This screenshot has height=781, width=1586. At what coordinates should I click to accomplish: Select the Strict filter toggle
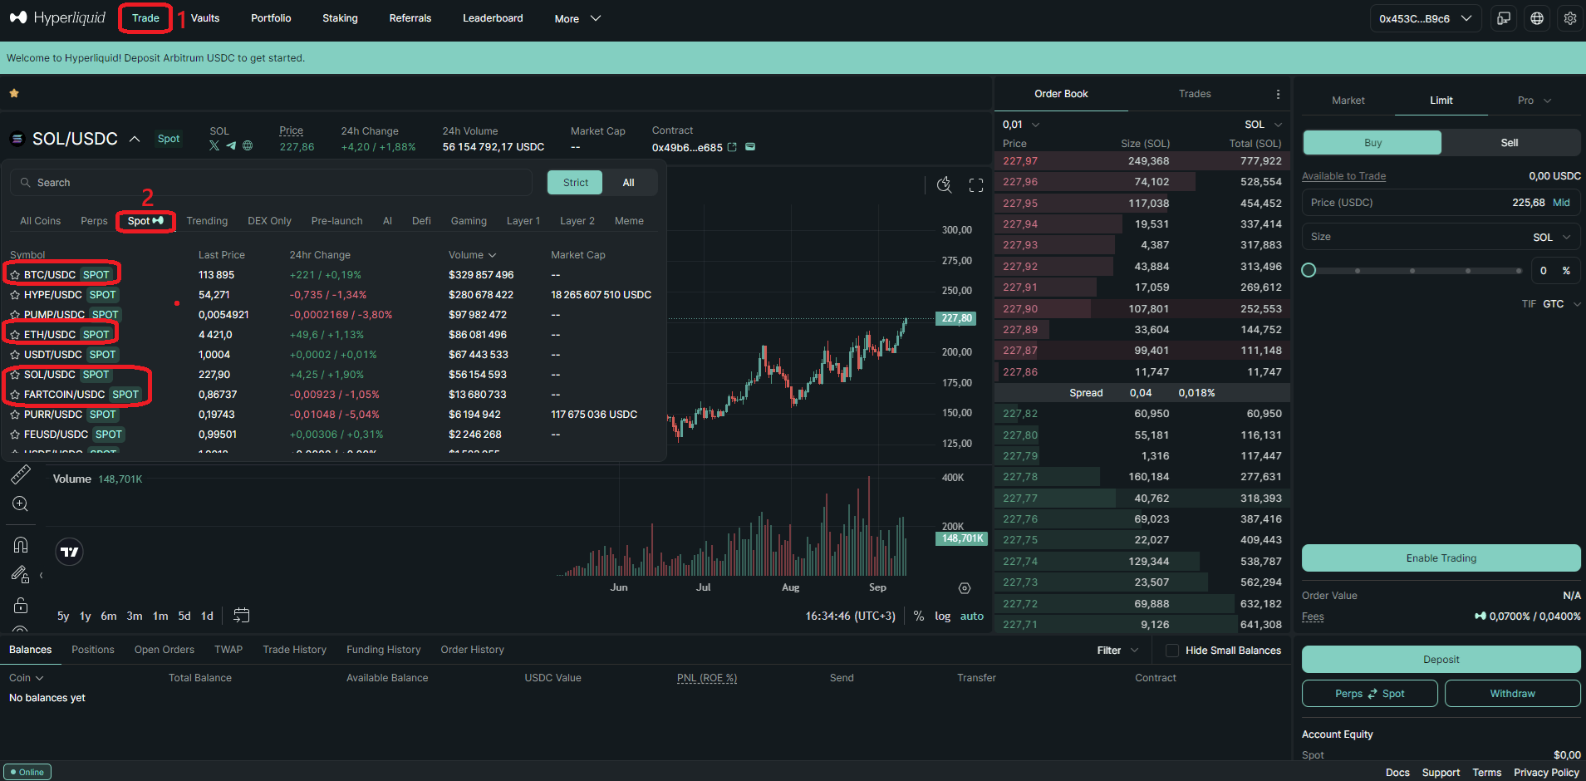575,183
